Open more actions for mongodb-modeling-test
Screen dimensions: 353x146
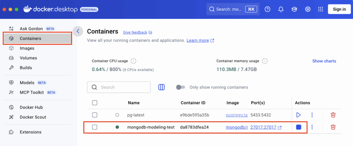pyautogui.click(x=312, y=127)
